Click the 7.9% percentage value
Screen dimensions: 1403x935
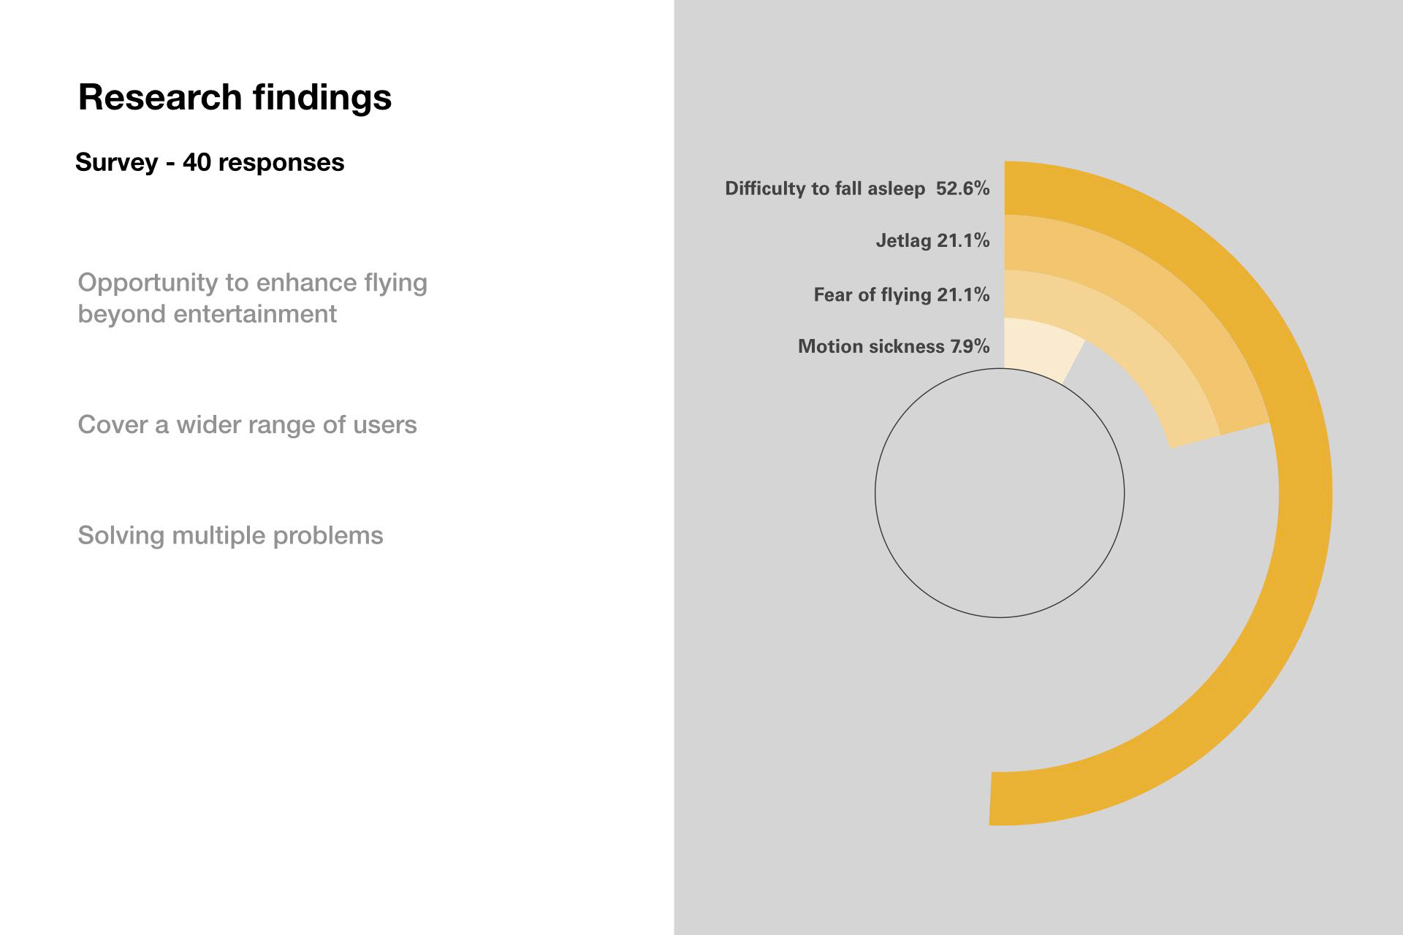pyautogui.click(x=970, y=346)
